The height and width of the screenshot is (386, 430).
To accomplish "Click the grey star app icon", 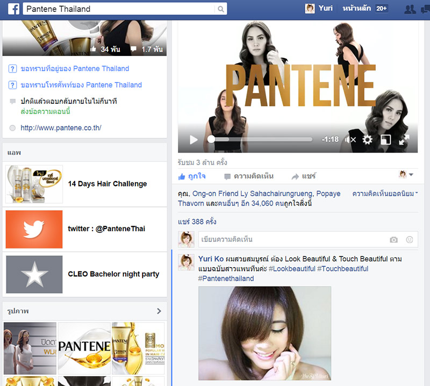I will [34, 274].
